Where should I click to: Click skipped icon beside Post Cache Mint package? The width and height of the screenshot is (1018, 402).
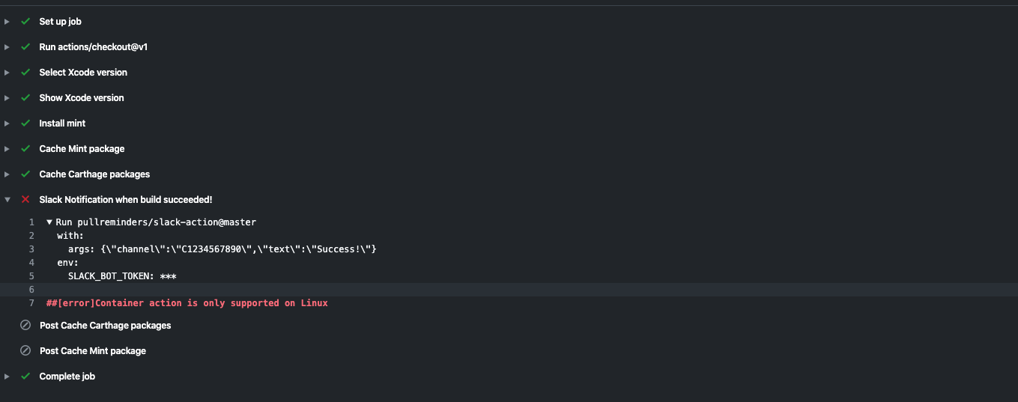tap(25, 351)
